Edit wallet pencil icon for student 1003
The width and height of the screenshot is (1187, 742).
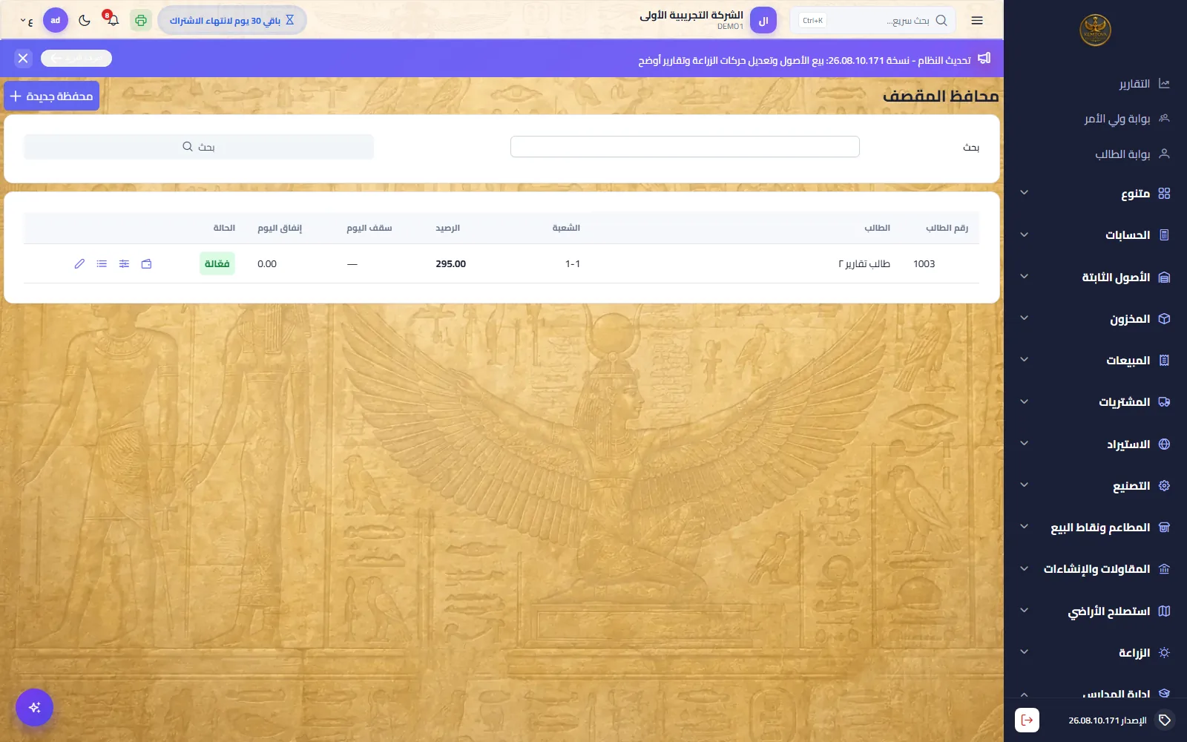pos(79,263)
